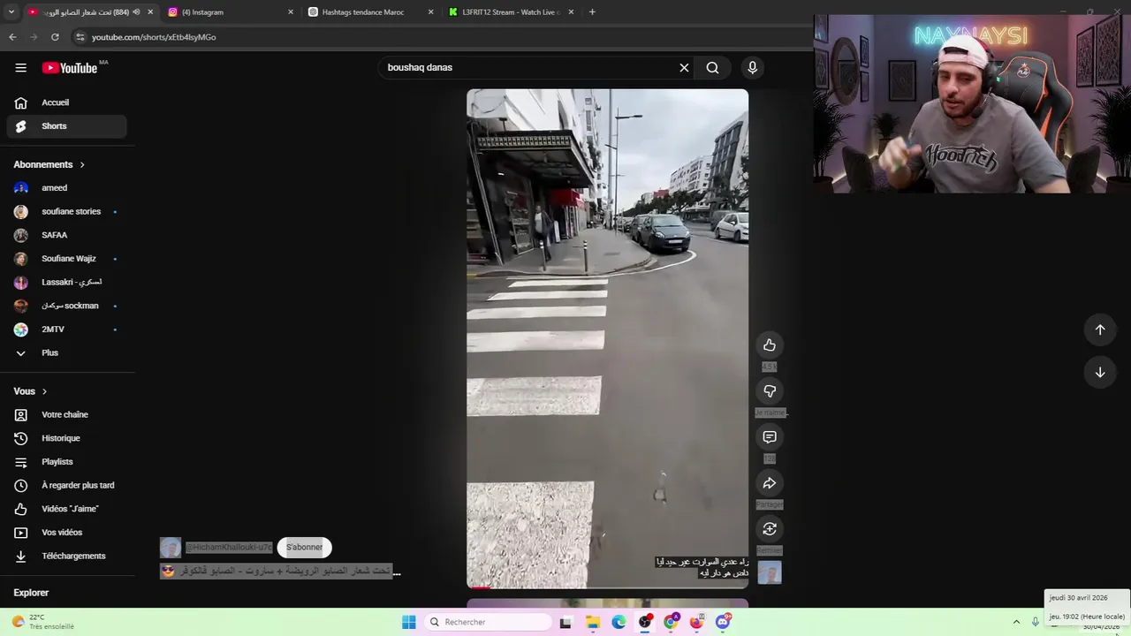Open Discord from the taskbar
The image size is (1131, 636).
723,623
